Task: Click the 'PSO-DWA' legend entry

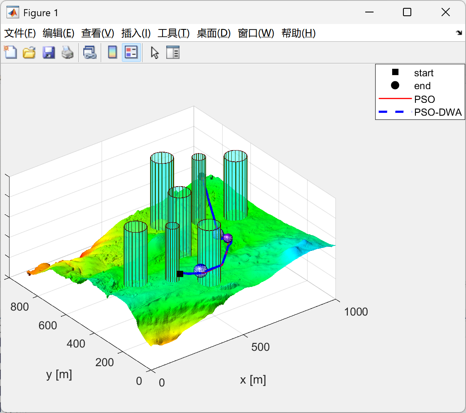Action: (x=420, y=112)
